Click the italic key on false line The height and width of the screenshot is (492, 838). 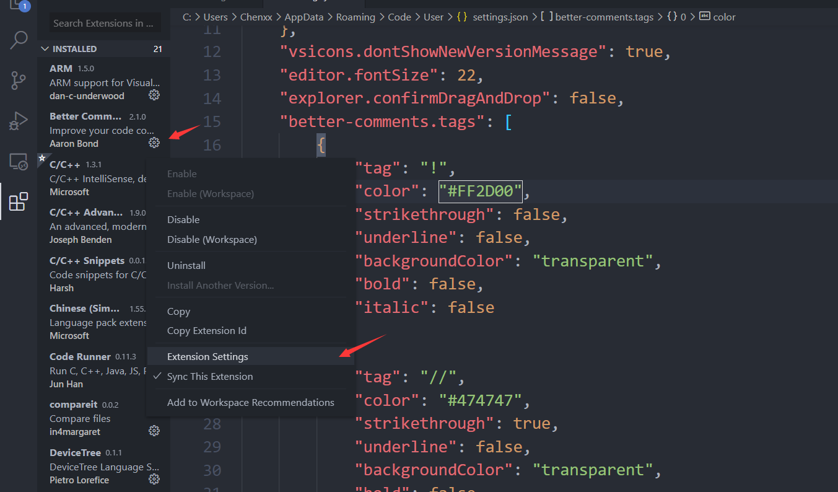click(393, 307)
